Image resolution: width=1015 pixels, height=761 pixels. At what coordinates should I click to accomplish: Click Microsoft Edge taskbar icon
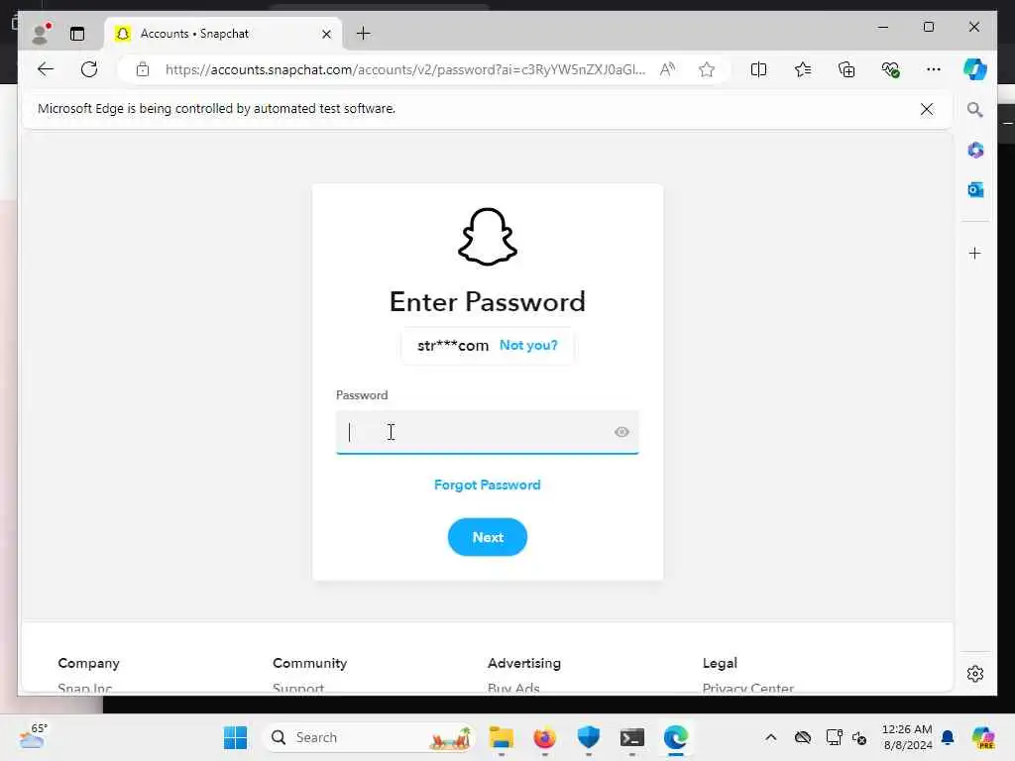coord(676,737)
